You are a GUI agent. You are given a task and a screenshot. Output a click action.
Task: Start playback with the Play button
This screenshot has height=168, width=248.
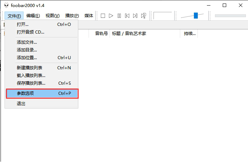coord(111,16)
